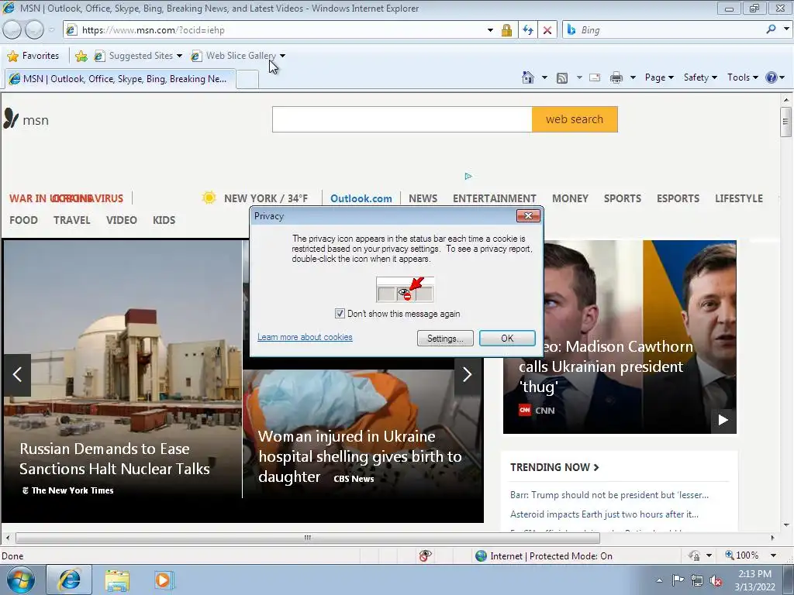Screen dimensions: 794x595
Task: Open the RSS feeds icon
Action: click(561, 78)
